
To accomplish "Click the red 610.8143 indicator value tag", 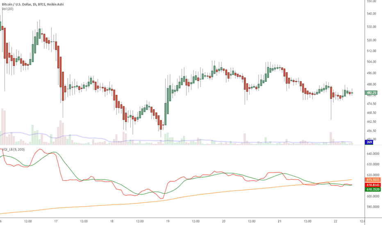I will tap(373, 185).
